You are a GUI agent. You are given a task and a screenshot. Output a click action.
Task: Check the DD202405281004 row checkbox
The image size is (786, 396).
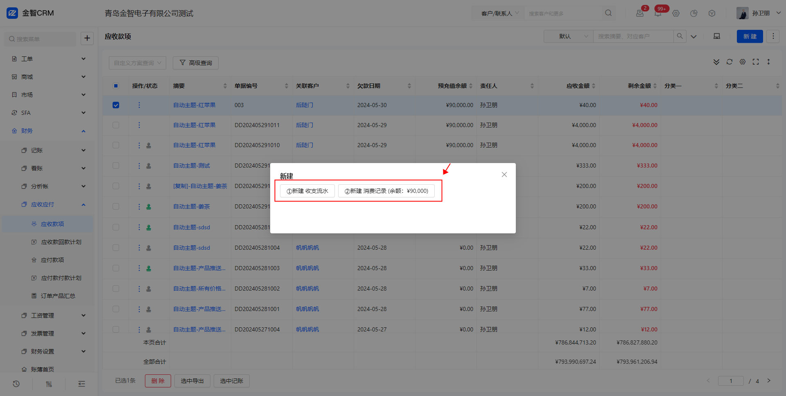pos(116,248)
